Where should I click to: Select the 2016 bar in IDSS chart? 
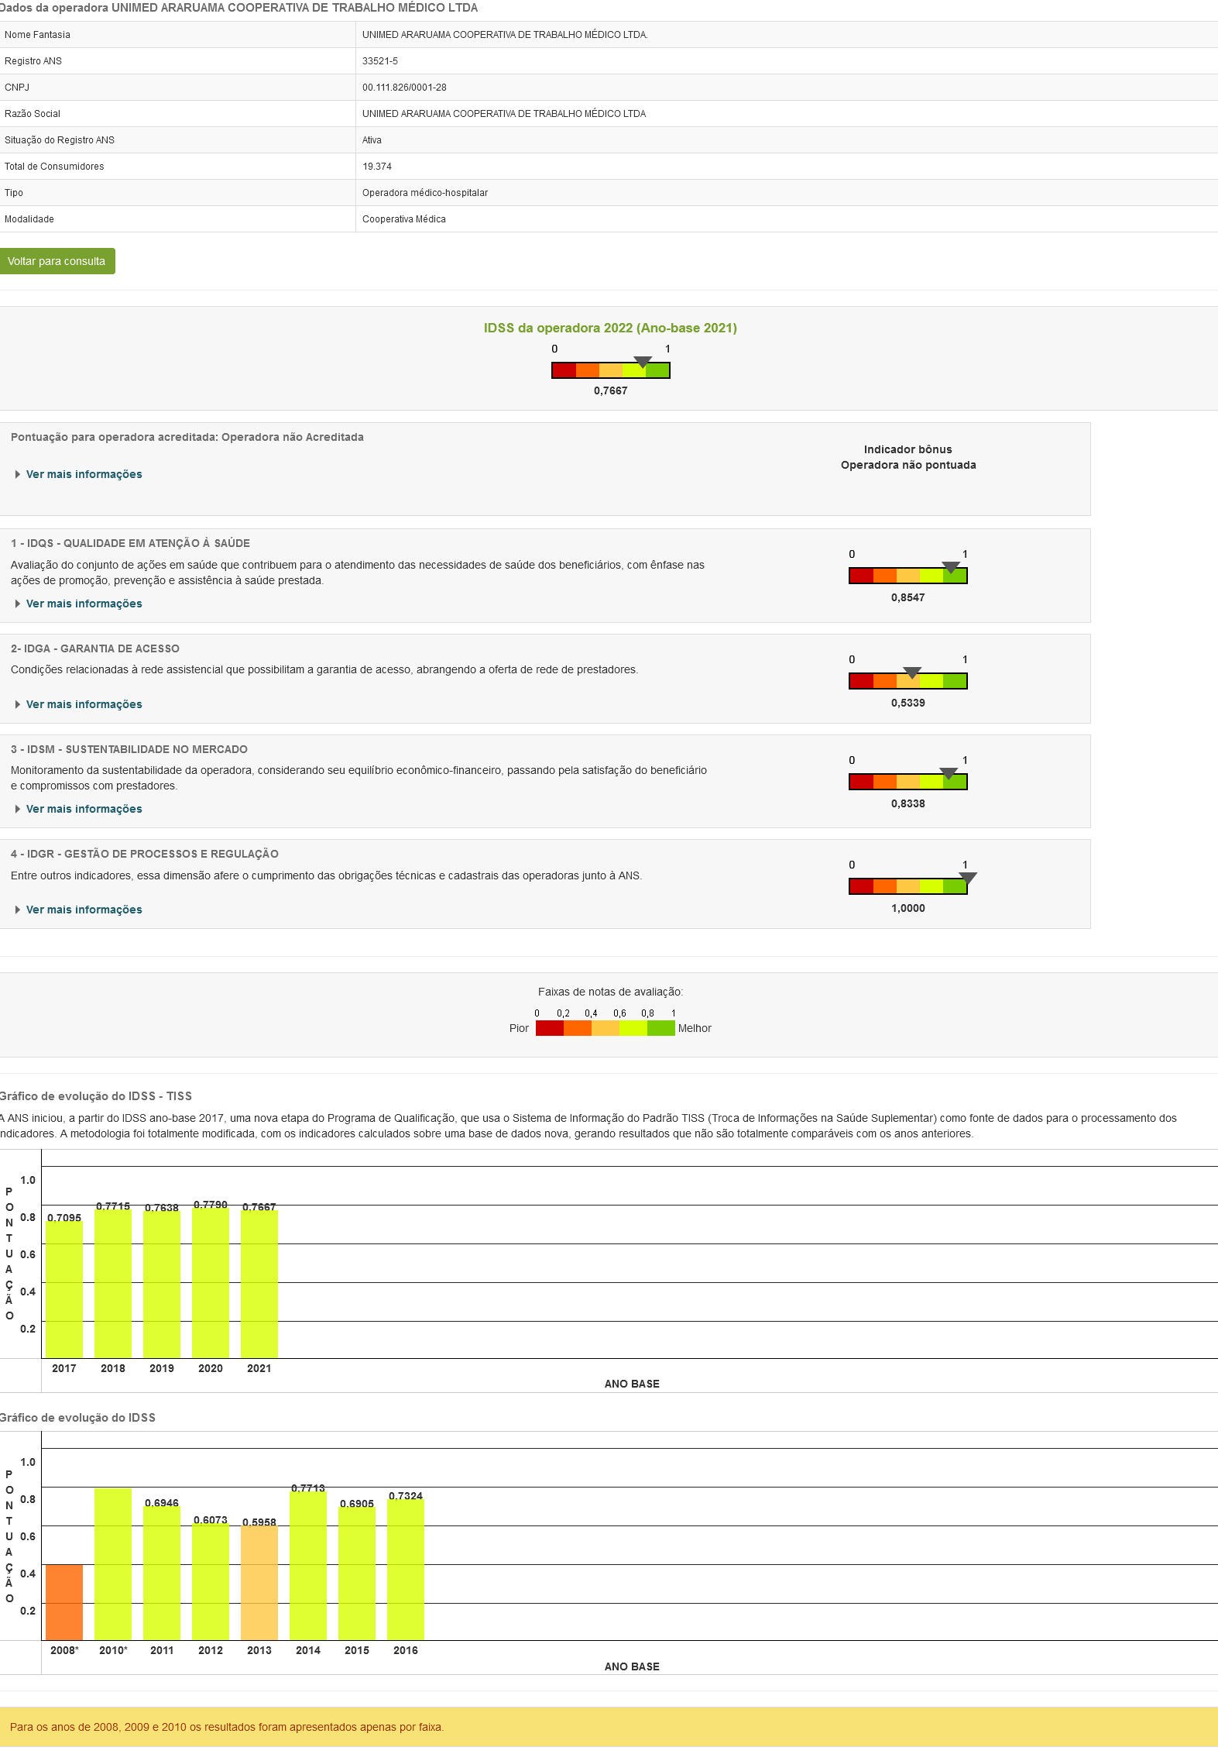[406, 1570]
